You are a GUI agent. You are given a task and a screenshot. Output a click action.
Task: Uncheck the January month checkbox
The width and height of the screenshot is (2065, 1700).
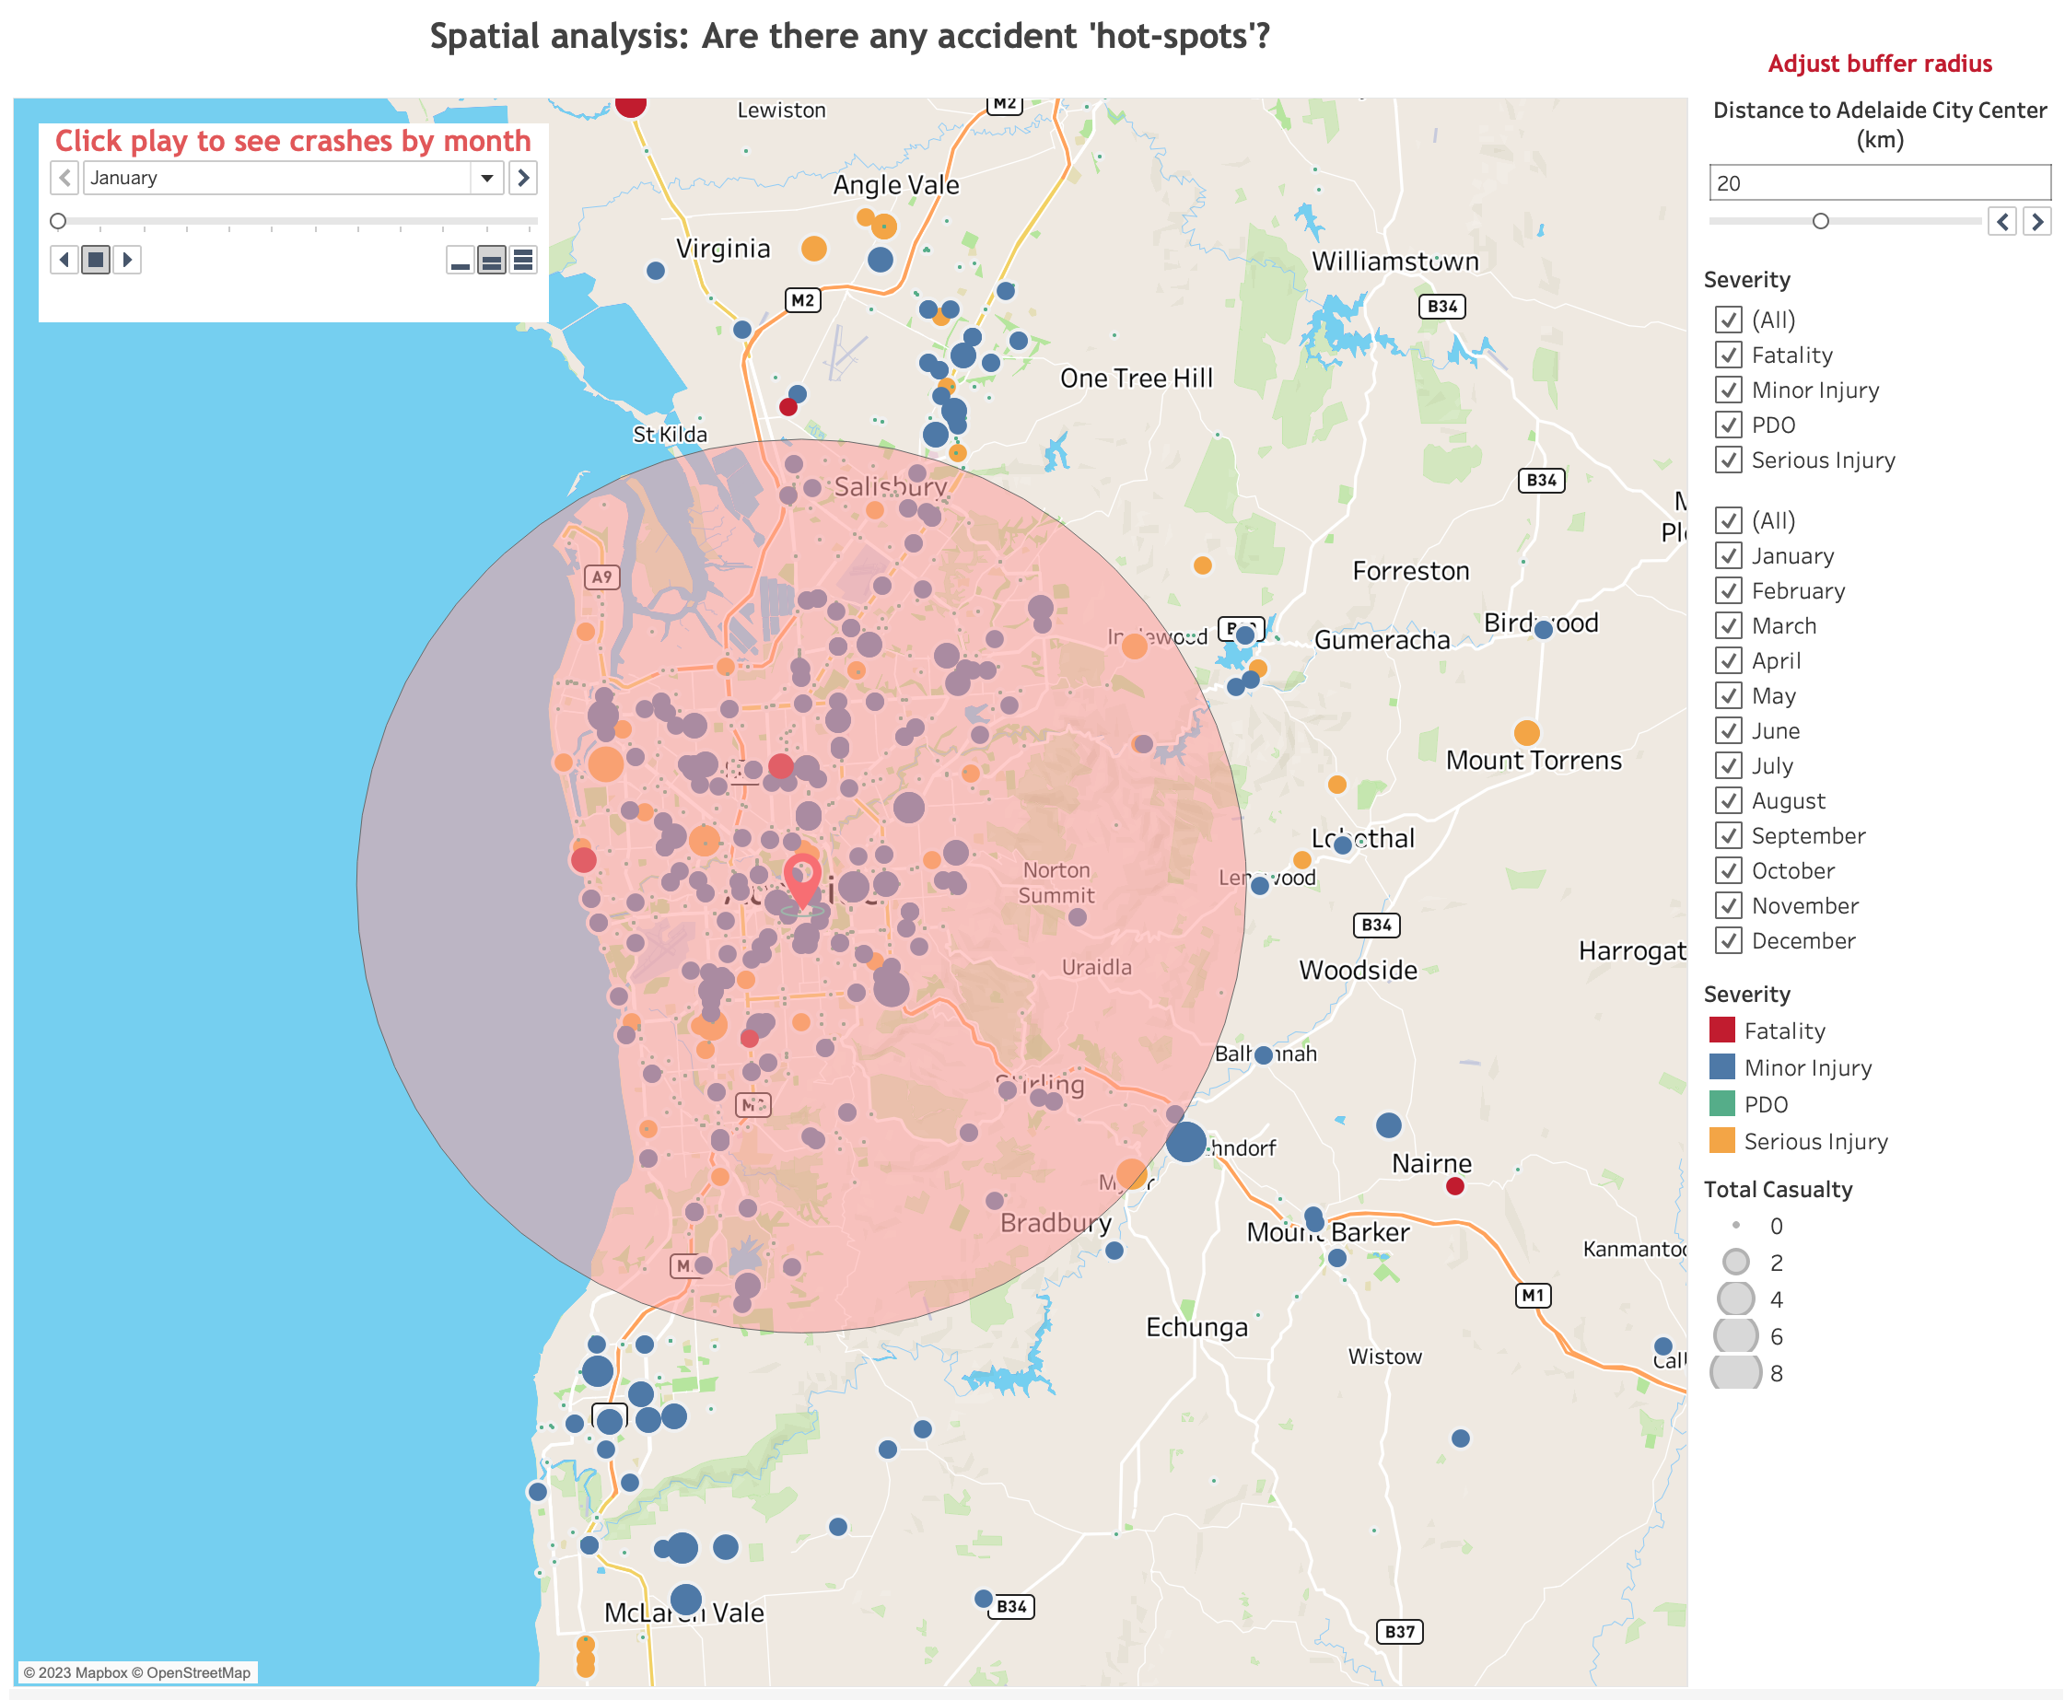click(1728, 556)
